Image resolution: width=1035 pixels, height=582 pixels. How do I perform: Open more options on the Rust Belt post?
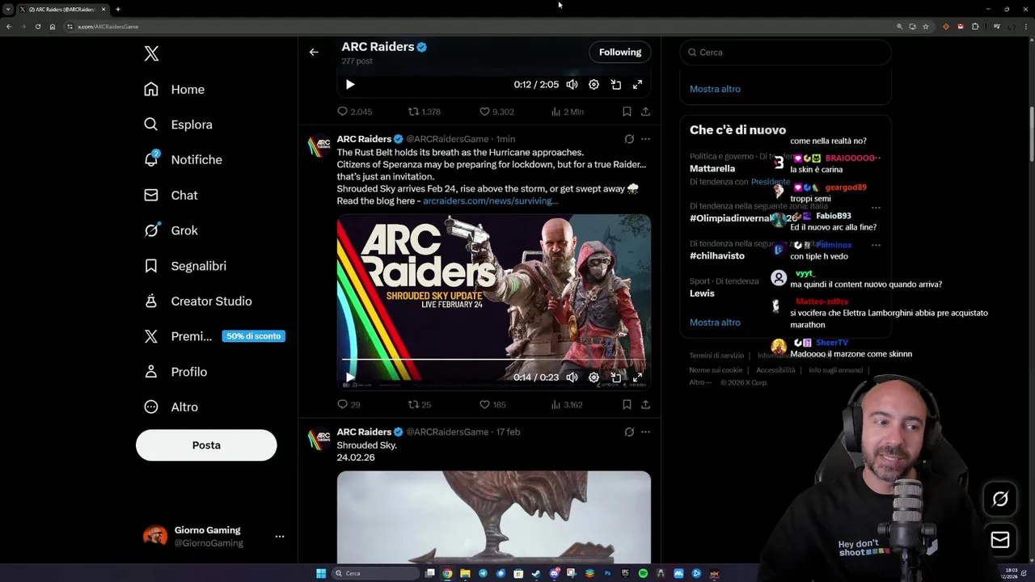(645, 139)
